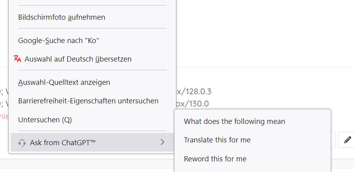This screenshot has width=354, height=172.
Task: Click the ChatGPT headset icon in the menu
Action: pos(22,142)
